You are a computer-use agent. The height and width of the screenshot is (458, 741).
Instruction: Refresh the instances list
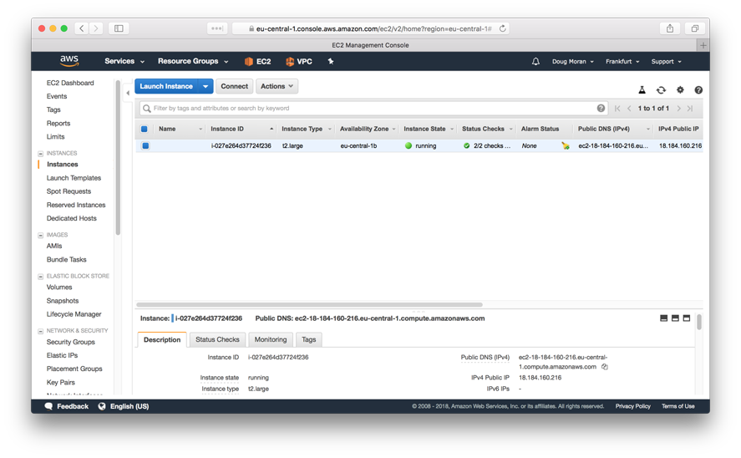[661, 89]
